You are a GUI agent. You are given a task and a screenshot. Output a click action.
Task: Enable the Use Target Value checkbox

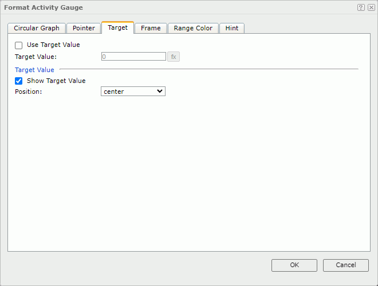point(18,45)
